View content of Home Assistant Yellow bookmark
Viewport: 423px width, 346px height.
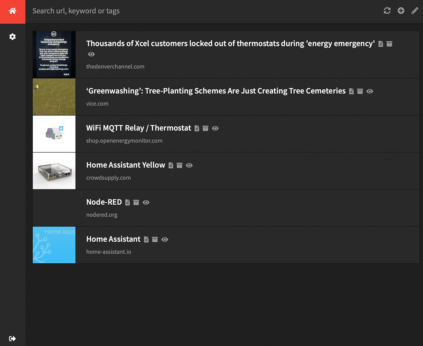[x=171, y=165]
